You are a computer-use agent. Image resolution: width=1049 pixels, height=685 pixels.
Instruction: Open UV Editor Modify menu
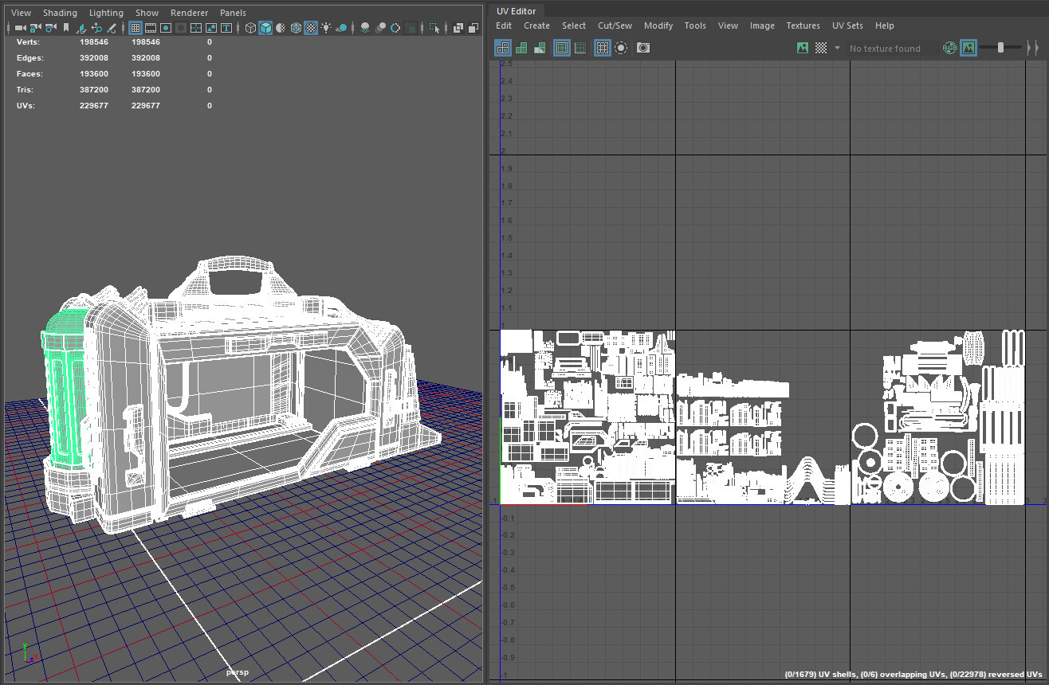[658, 25]
